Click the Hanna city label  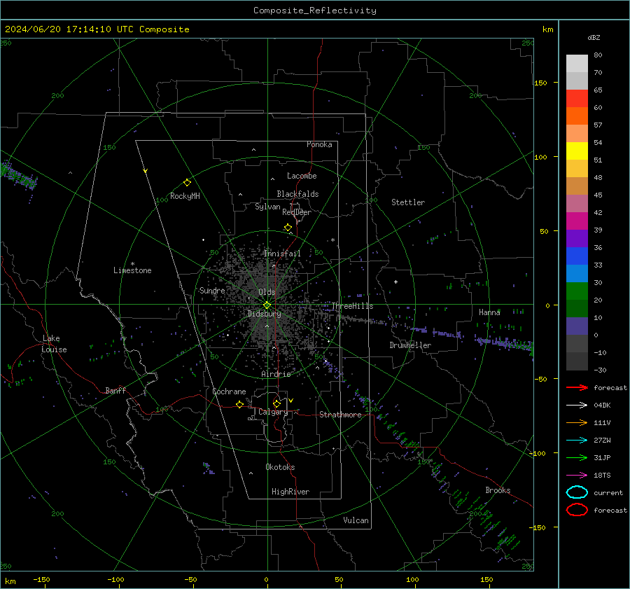(489, 312)
